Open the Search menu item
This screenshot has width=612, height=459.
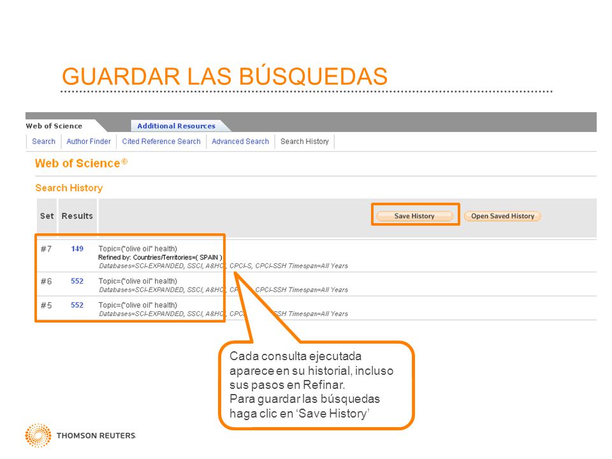(44, 142)
